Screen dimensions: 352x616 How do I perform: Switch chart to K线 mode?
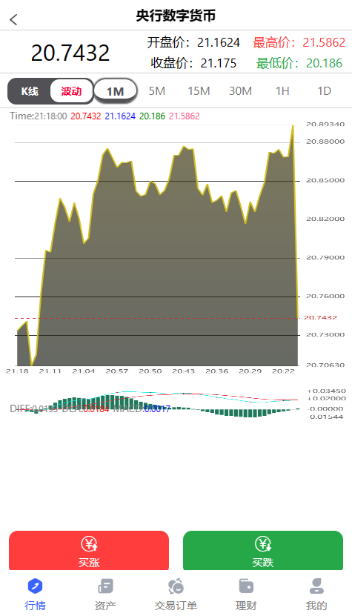30,91
